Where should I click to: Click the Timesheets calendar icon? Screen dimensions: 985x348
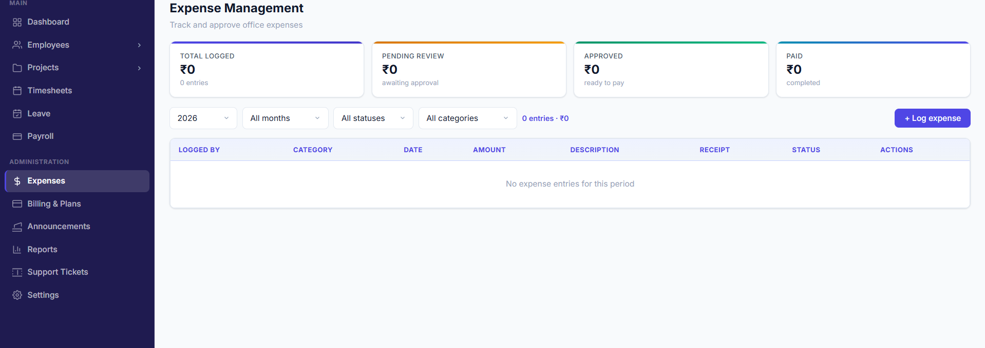[17, 91]
